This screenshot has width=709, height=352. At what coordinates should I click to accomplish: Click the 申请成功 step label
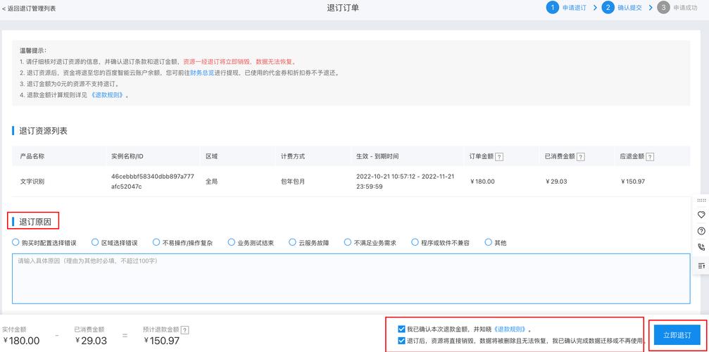[685, 8]
